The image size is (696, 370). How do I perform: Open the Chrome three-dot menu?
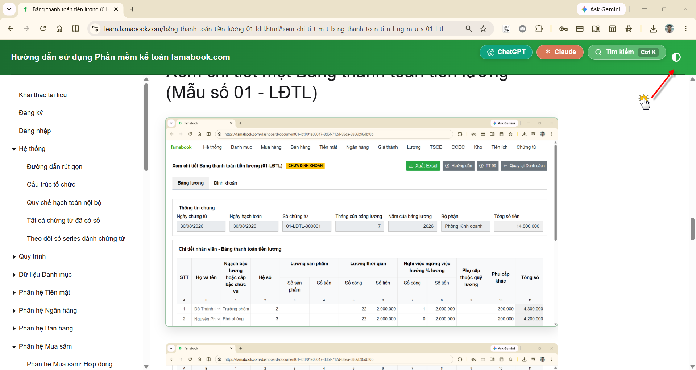point(685,29)
